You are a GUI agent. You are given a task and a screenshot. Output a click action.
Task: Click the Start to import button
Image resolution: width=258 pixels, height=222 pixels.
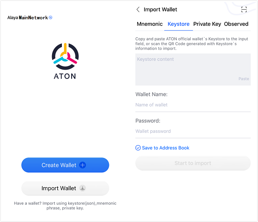tap(193, 163)
